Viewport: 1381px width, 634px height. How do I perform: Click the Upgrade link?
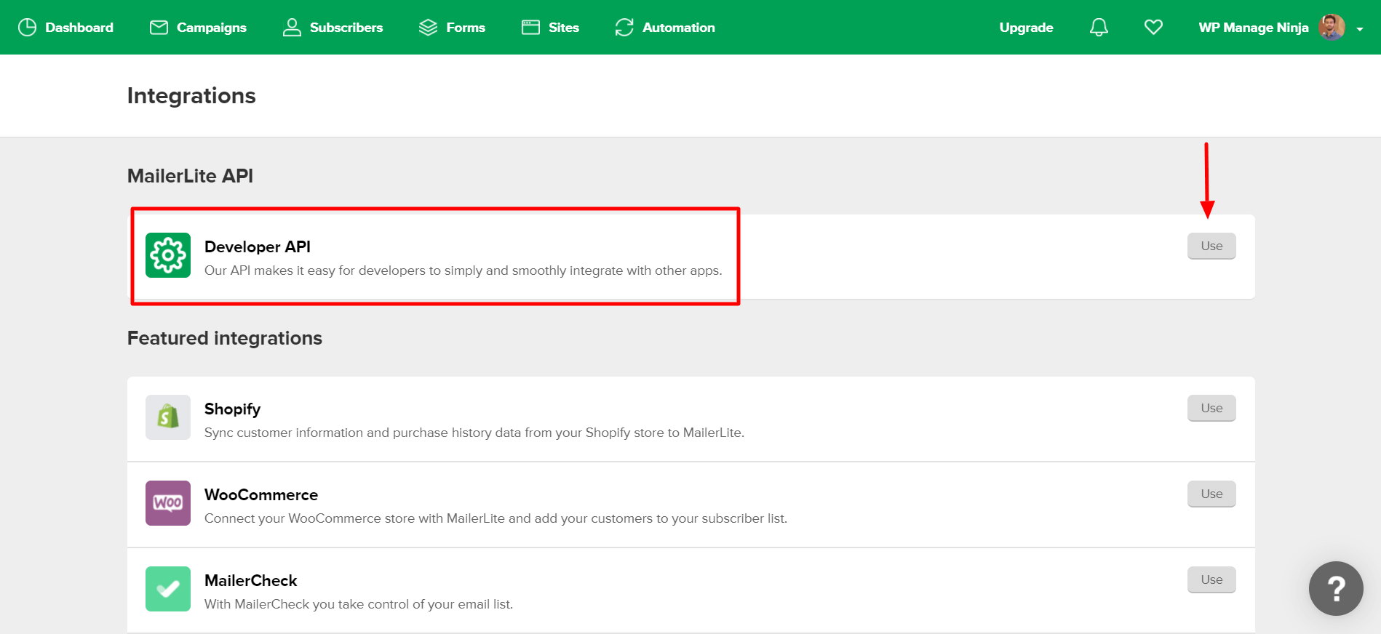tap(1026, 28)
